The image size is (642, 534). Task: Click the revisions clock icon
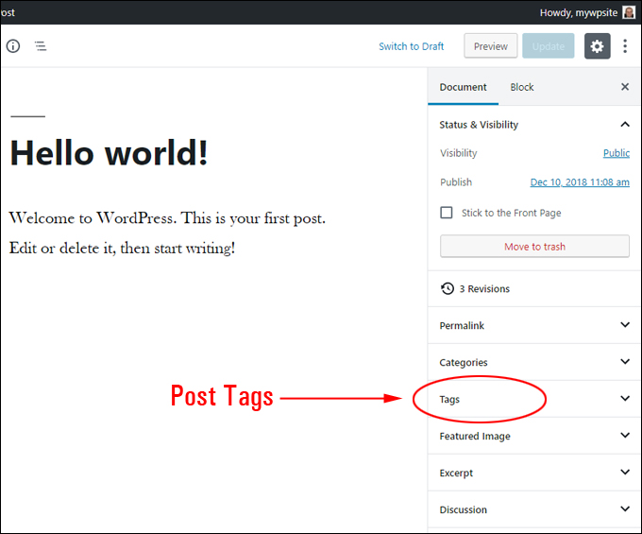pyautogui.click(x=448, y=288)
